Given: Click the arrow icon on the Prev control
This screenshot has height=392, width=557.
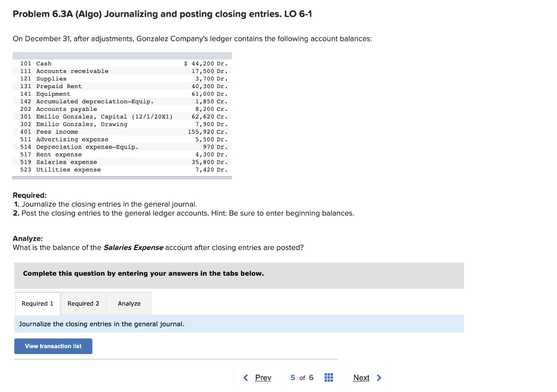Looking at the screenshot, I should coord(245,377).
